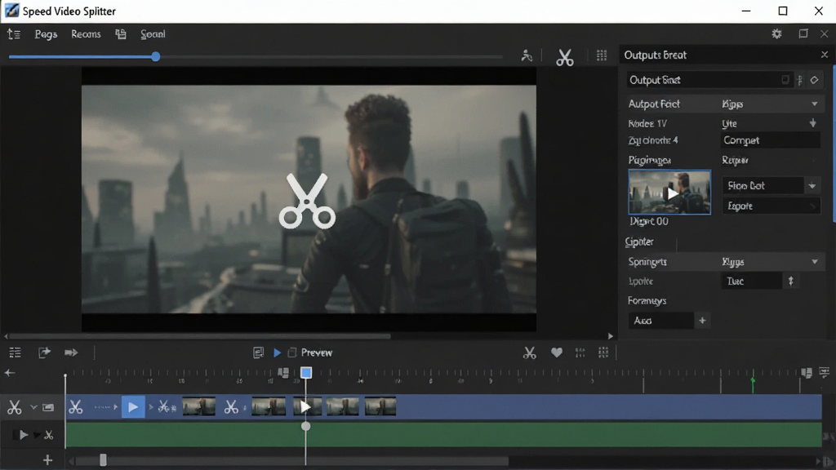Screen dimensions: 836x470
Task: Open the Sion Got dropdown
Action: pyautogui.click(x=812, y=186)
